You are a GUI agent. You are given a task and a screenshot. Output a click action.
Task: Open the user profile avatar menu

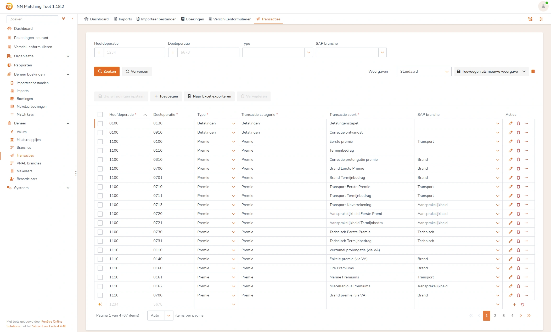click(x=543, y=6)
